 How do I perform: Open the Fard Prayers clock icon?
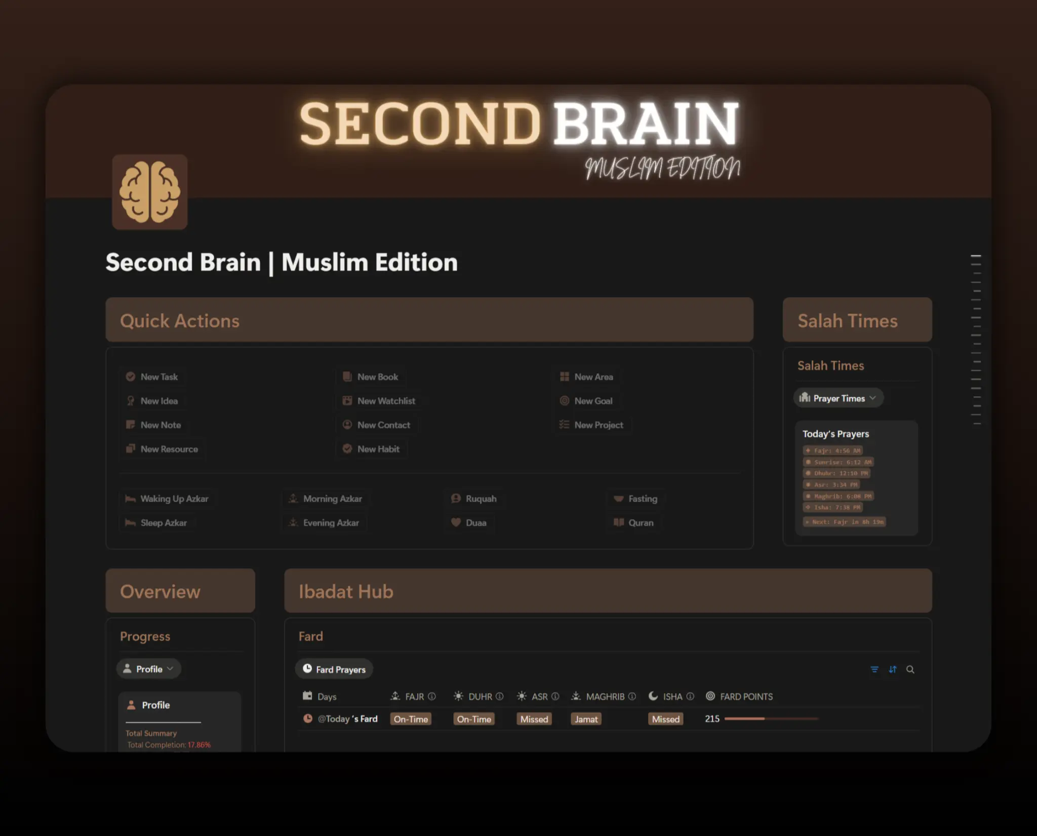click(x=308, y=668)
